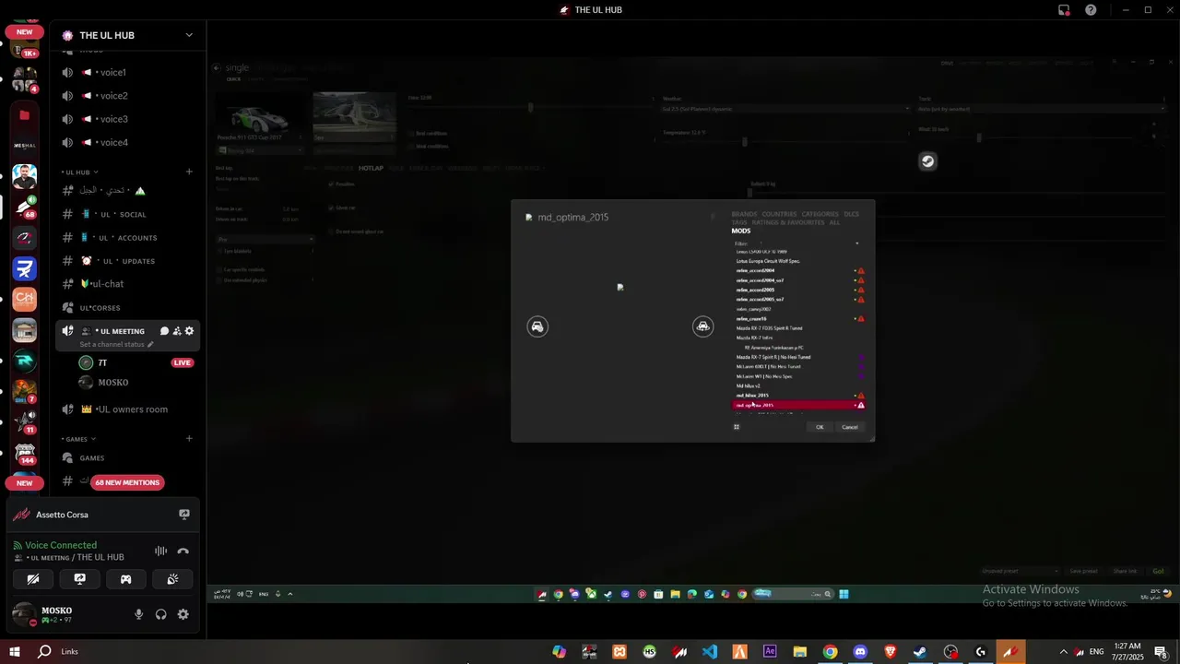
Task: Open the weather dropdown in Content Manager
Action: tap(785, 109)
